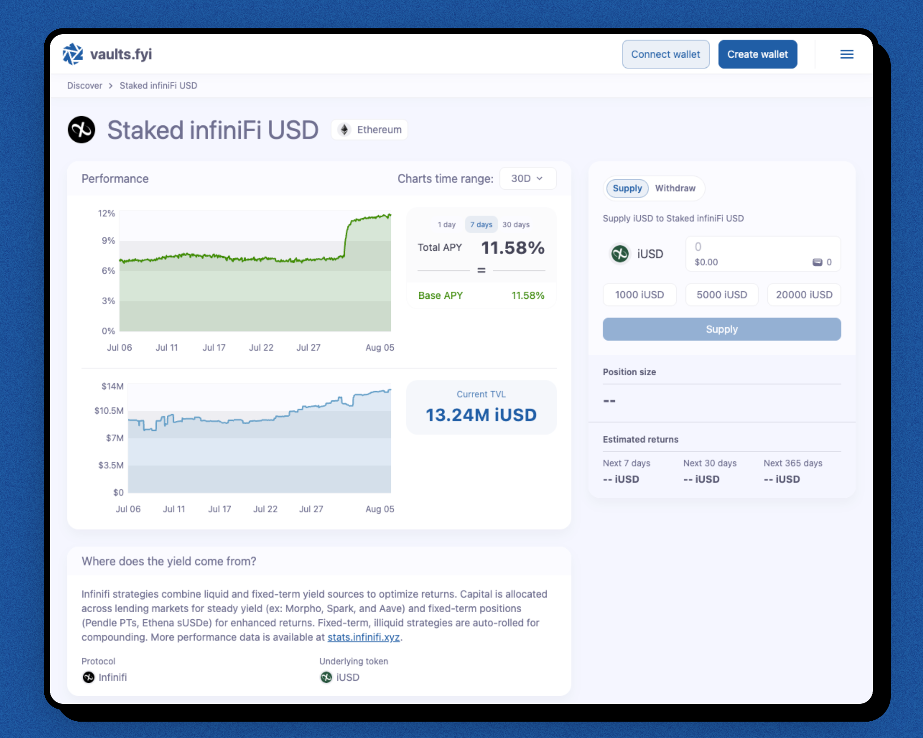Click the APY performance chart
The height and width of the screenshot is (738, 923).
pos(255,271)
